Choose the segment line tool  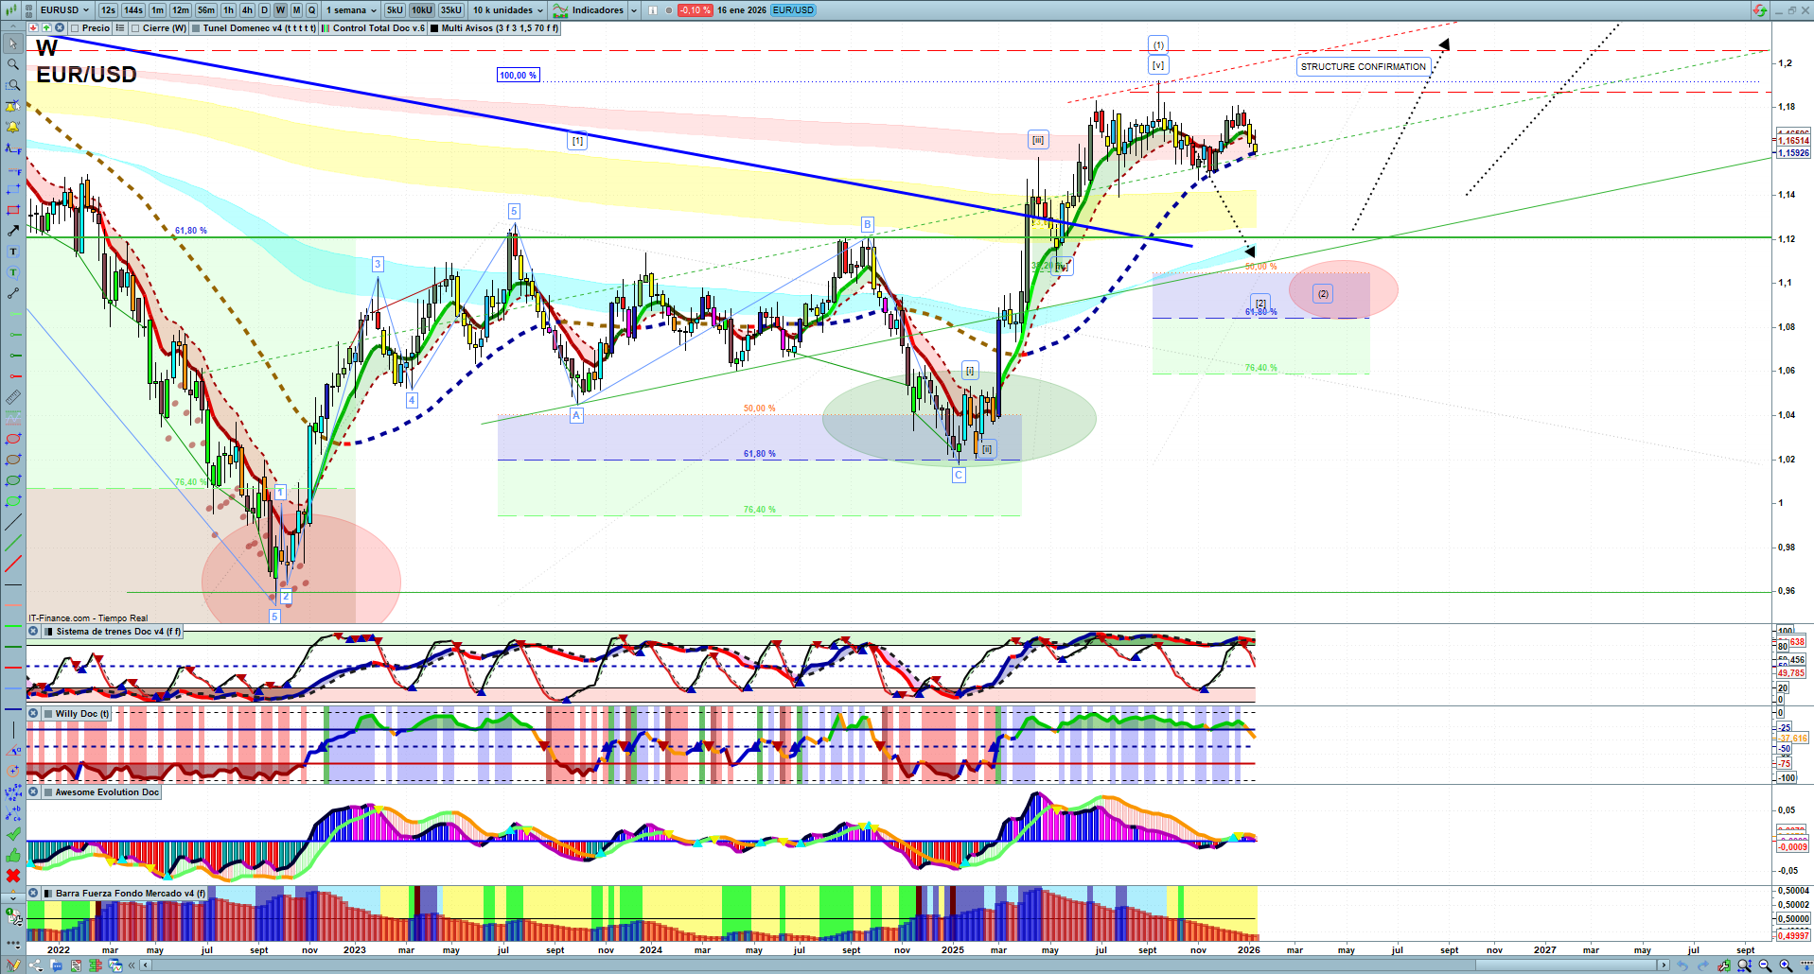pos(13,293)
